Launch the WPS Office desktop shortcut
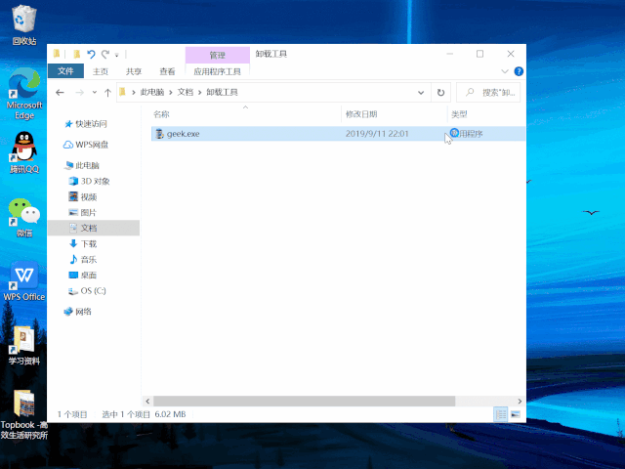Image resolution: width=625 pixels, height=469 pixels. (24, 281)
